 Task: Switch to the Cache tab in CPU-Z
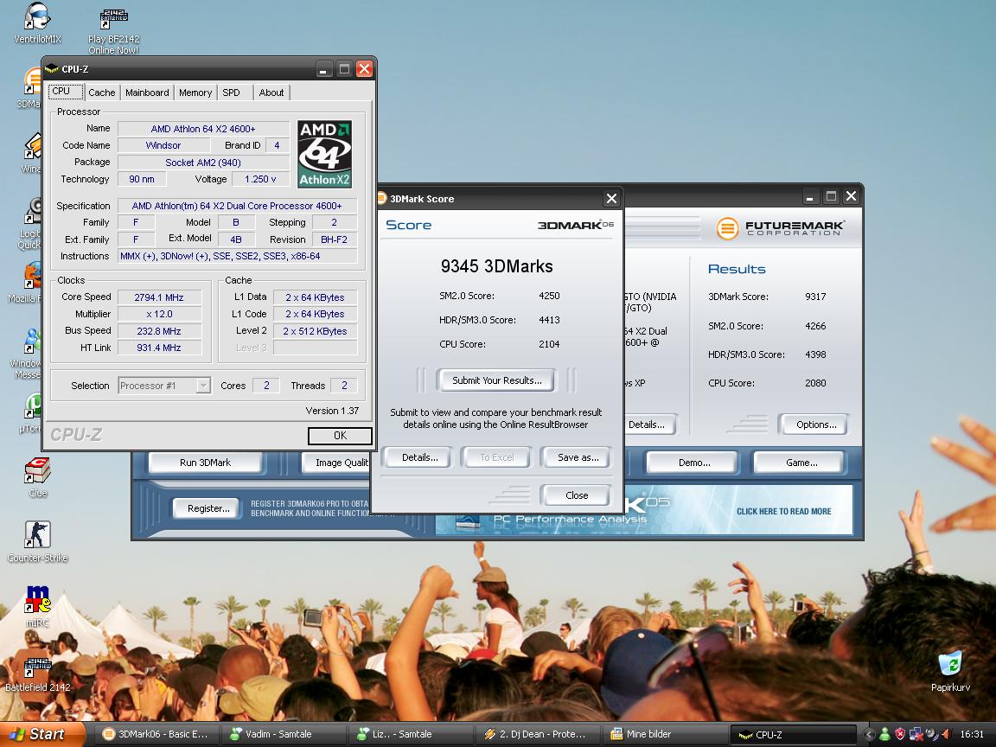pyautogui.click(x=102, y=93)
